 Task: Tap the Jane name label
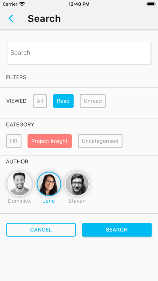[x=49, y=201]
